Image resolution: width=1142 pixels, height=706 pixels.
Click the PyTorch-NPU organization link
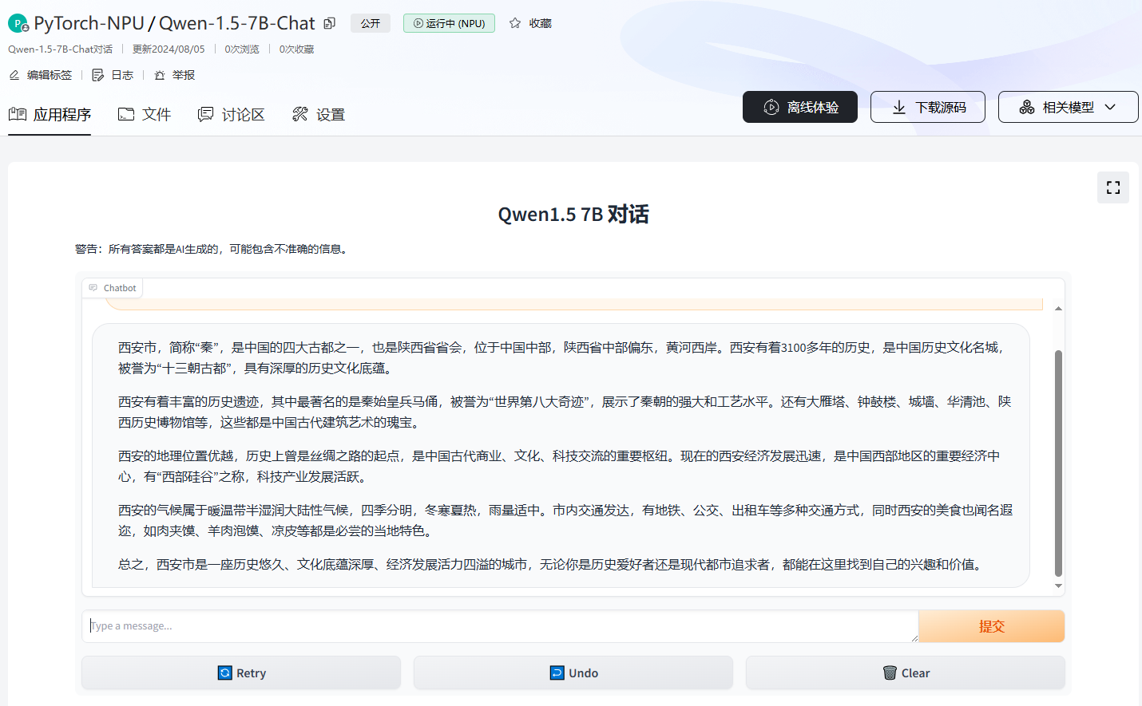click(89, 23)
